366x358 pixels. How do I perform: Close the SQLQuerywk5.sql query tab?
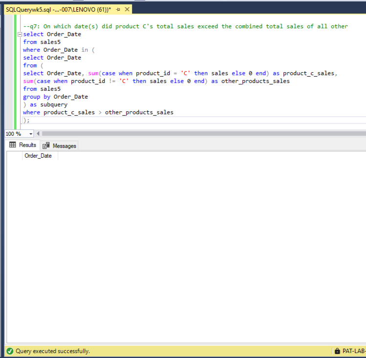[127, 9]
